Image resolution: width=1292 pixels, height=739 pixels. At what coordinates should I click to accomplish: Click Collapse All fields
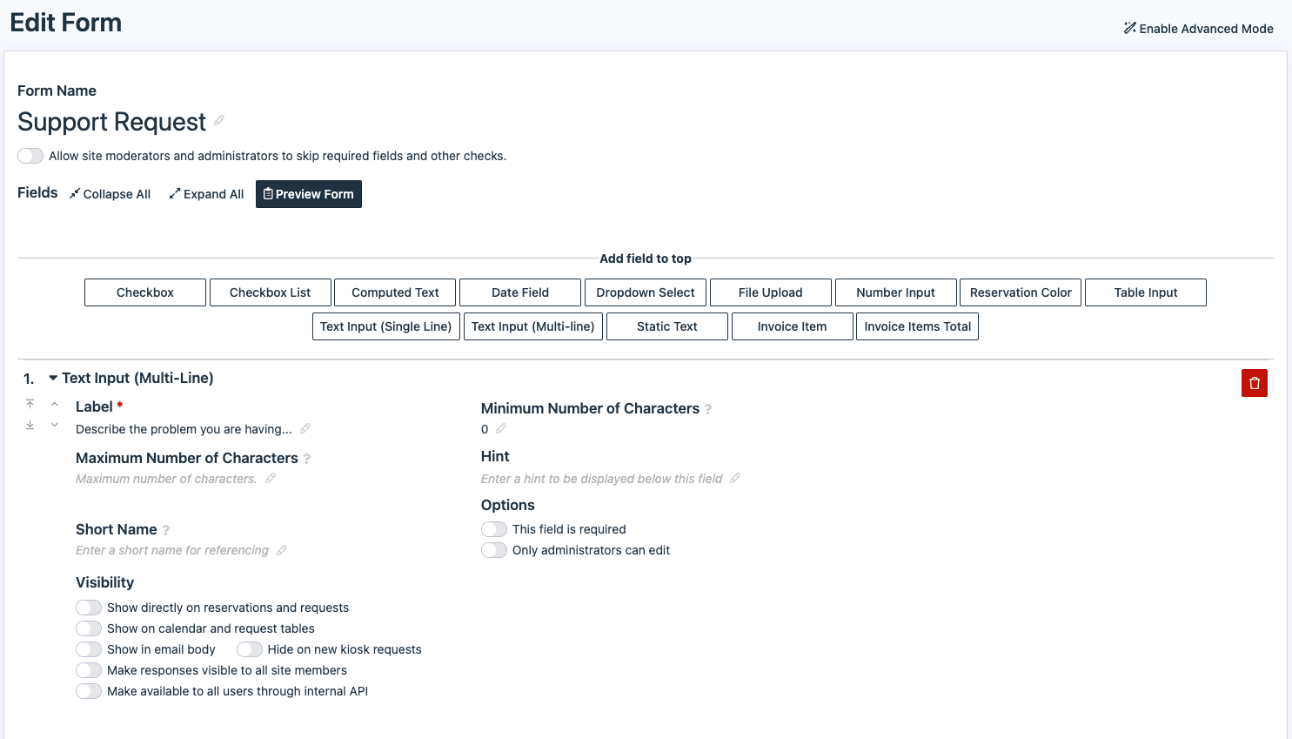point(110,194)
